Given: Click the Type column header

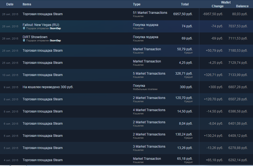Looking at the screenshot, I should [137, 4].
